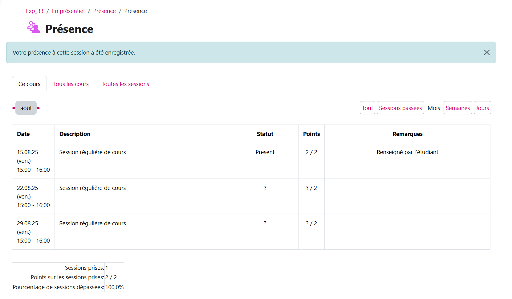This screenshot has height=299, width=512.
Task: Switch to Ce cours tab
Action: tap(29, 84)
